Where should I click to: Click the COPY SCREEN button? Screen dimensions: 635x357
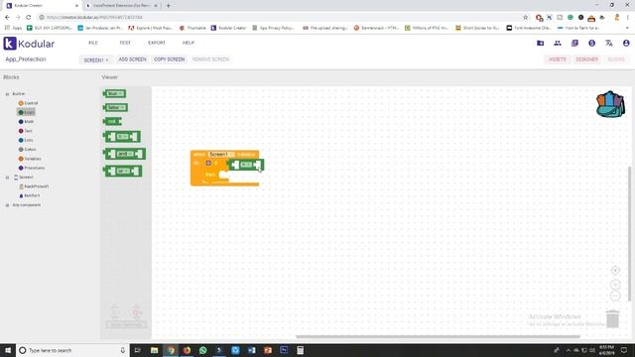pyautogui.click(x=170, y=59)
